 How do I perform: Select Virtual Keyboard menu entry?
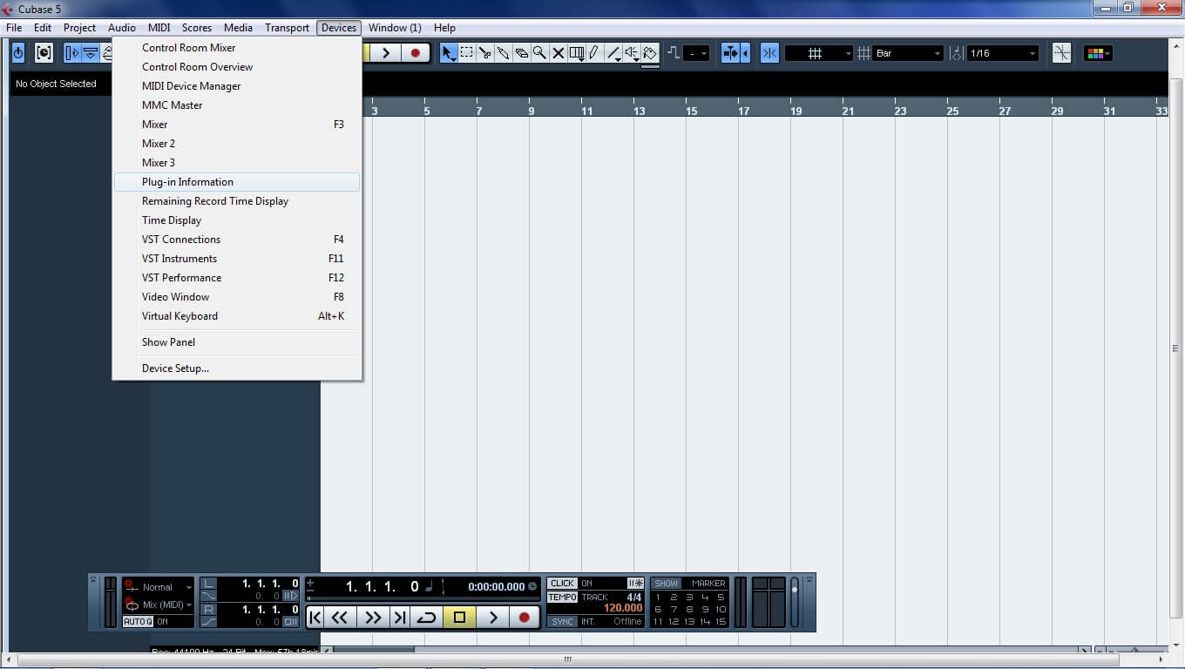[x=237, y=316]
